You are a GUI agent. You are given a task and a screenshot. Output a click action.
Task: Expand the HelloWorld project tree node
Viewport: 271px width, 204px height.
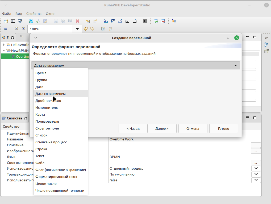[3, 45]
